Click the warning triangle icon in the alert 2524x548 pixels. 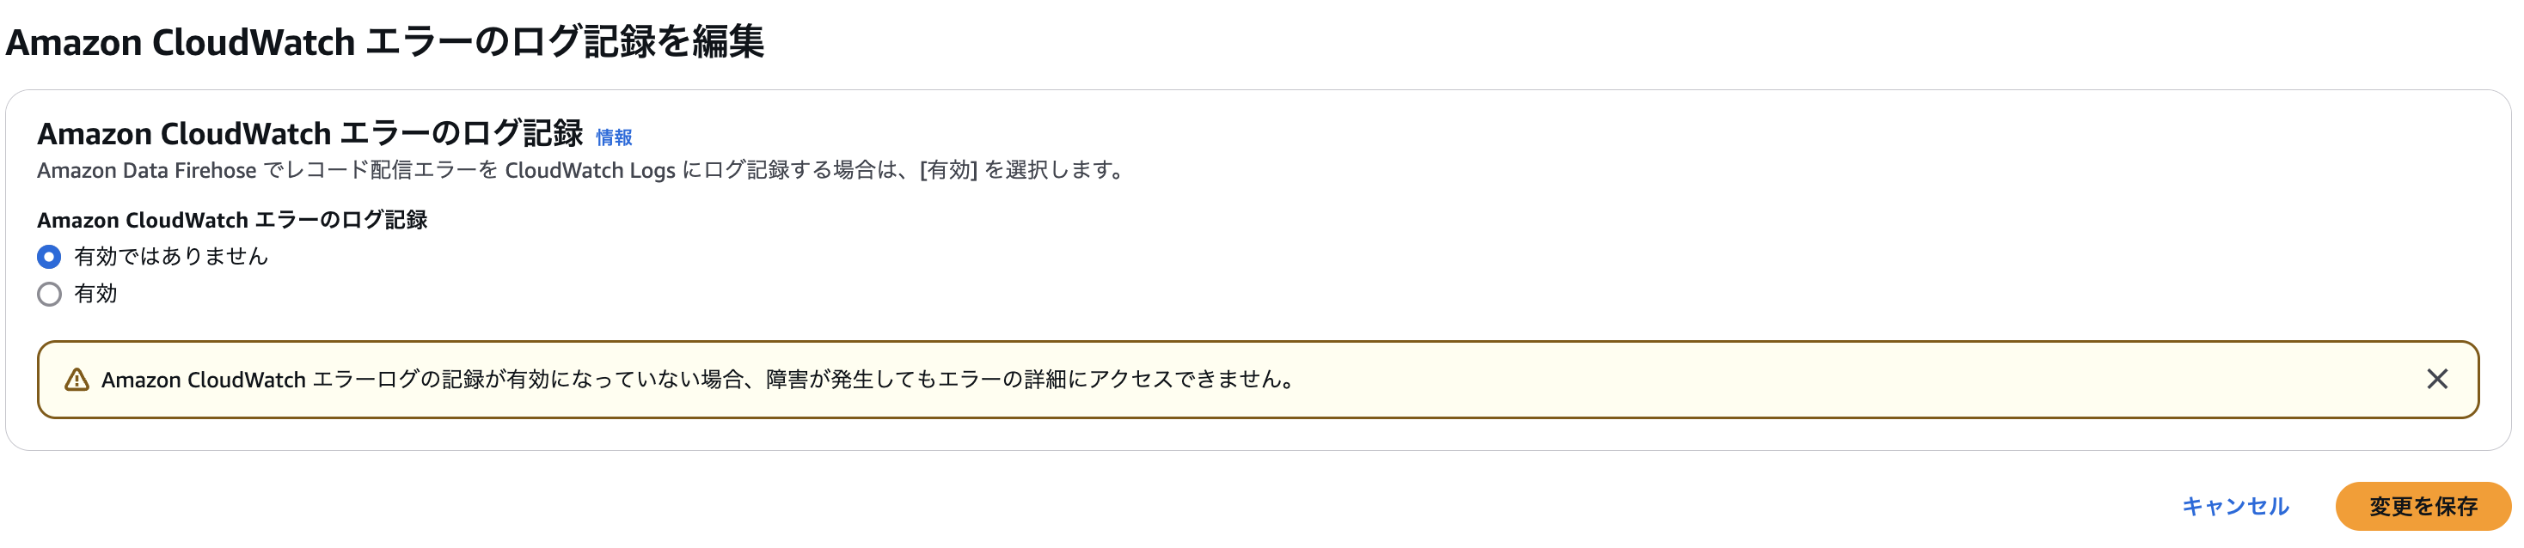pos(77,381)
